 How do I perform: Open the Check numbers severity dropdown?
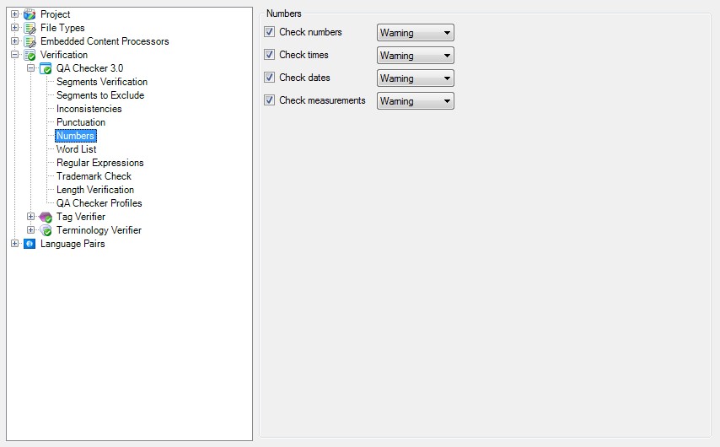pyautogui.click(x=415, y=33)
